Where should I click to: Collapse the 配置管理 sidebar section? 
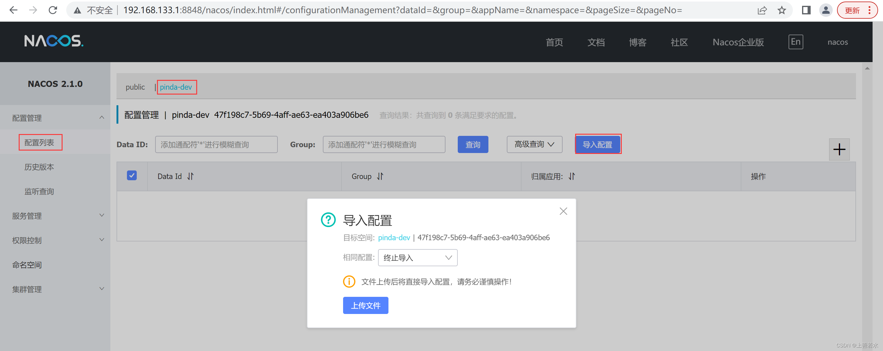coord(55,118)
